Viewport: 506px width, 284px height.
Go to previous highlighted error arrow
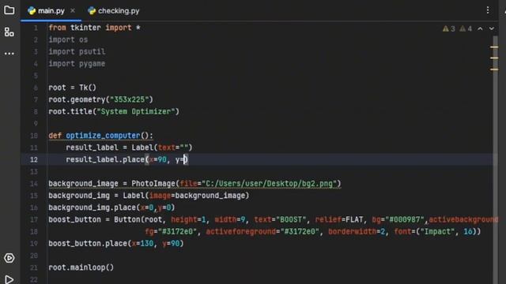click(x=480, y=28)
